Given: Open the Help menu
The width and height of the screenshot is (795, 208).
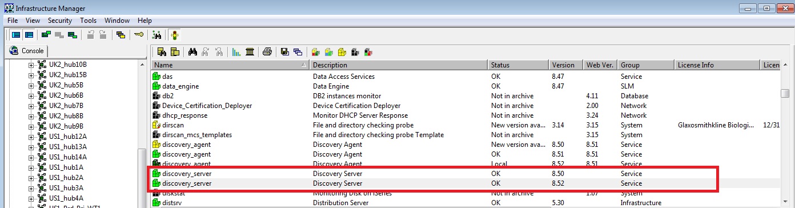Looking at the screenshot, I should tap(145, 20).
